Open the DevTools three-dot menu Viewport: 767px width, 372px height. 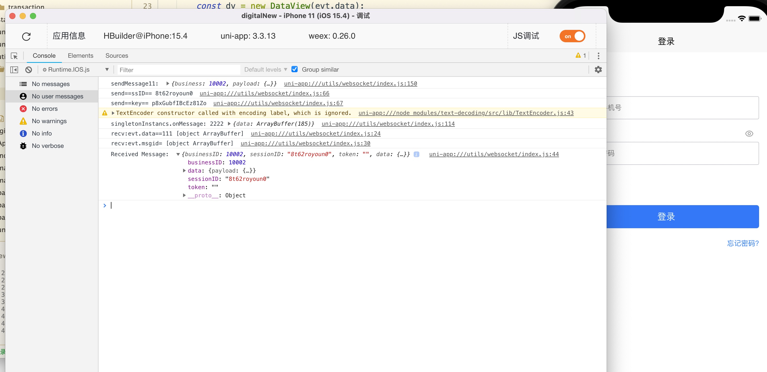click(598, 56)
